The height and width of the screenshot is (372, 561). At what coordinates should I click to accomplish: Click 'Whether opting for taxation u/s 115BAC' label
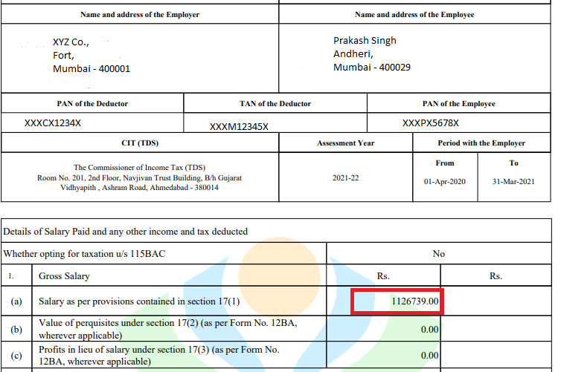point(85,254)
